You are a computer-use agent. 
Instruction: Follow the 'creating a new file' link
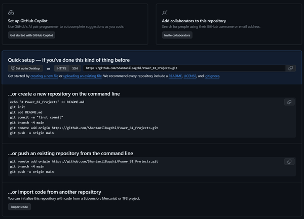pyautogui.click(x=44, y=76)
